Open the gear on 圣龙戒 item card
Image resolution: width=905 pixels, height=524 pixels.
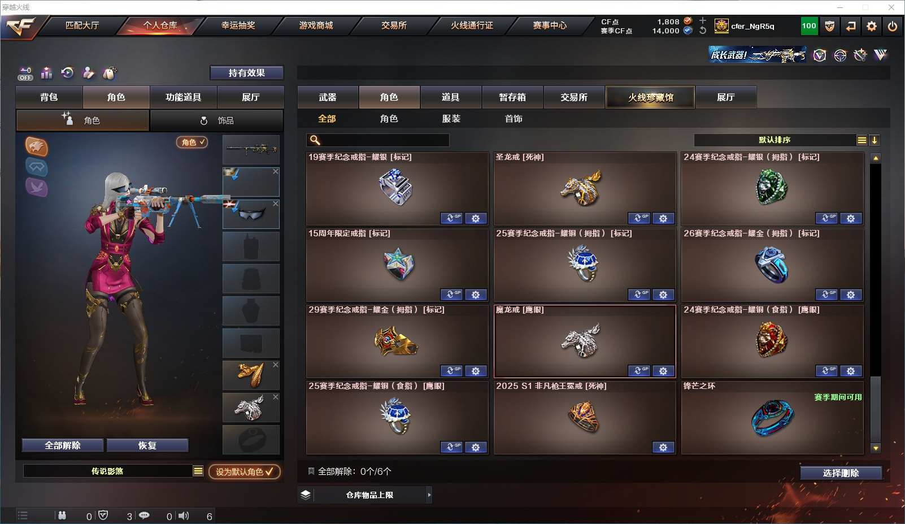663,218
